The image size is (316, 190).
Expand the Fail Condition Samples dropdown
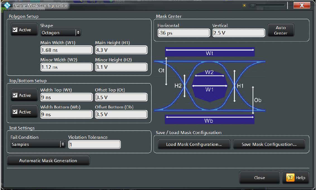pyautogui.click(x=38, y=144)
